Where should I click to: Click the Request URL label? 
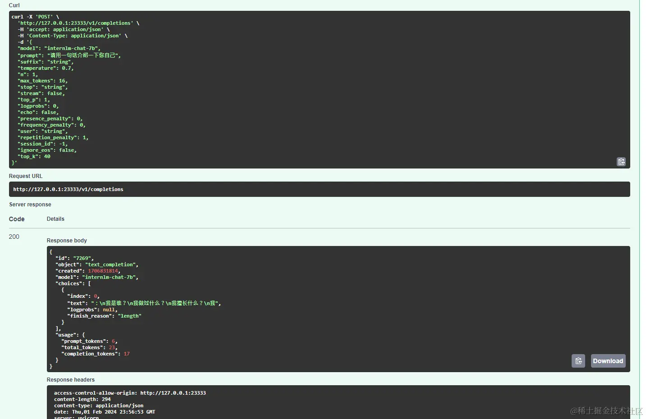click(x=26, y=176)
